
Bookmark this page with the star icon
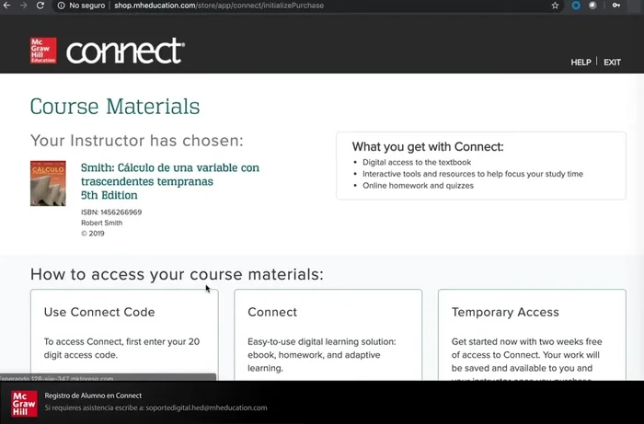pos(555,6)
